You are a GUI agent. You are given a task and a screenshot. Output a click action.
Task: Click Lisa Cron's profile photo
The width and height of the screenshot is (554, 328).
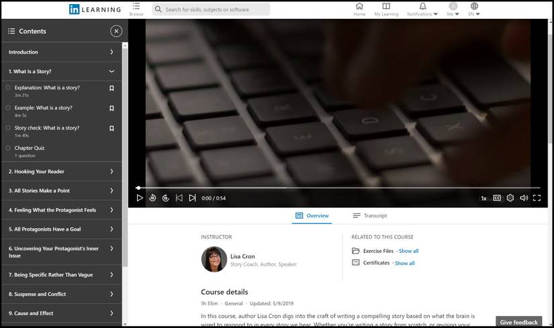(x=214, y=259)
